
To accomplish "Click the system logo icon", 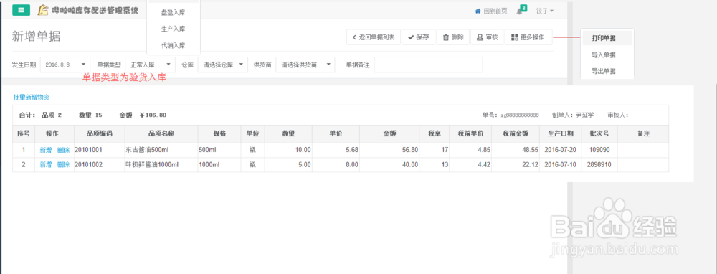I will [42, 10].
